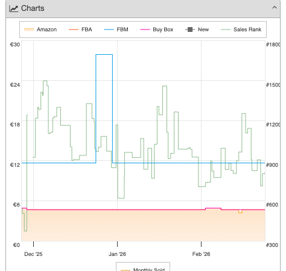The width and height of the screenshot is (286, 271).
Task: Click the pink Buy Box legend line swatch
Action: point(145,30)
